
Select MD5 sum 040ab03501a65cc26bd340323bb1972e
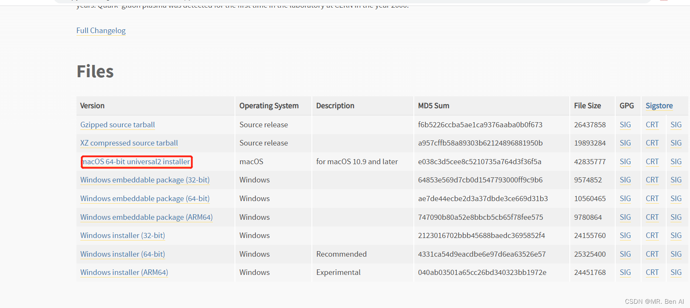[x=482, y=272]
